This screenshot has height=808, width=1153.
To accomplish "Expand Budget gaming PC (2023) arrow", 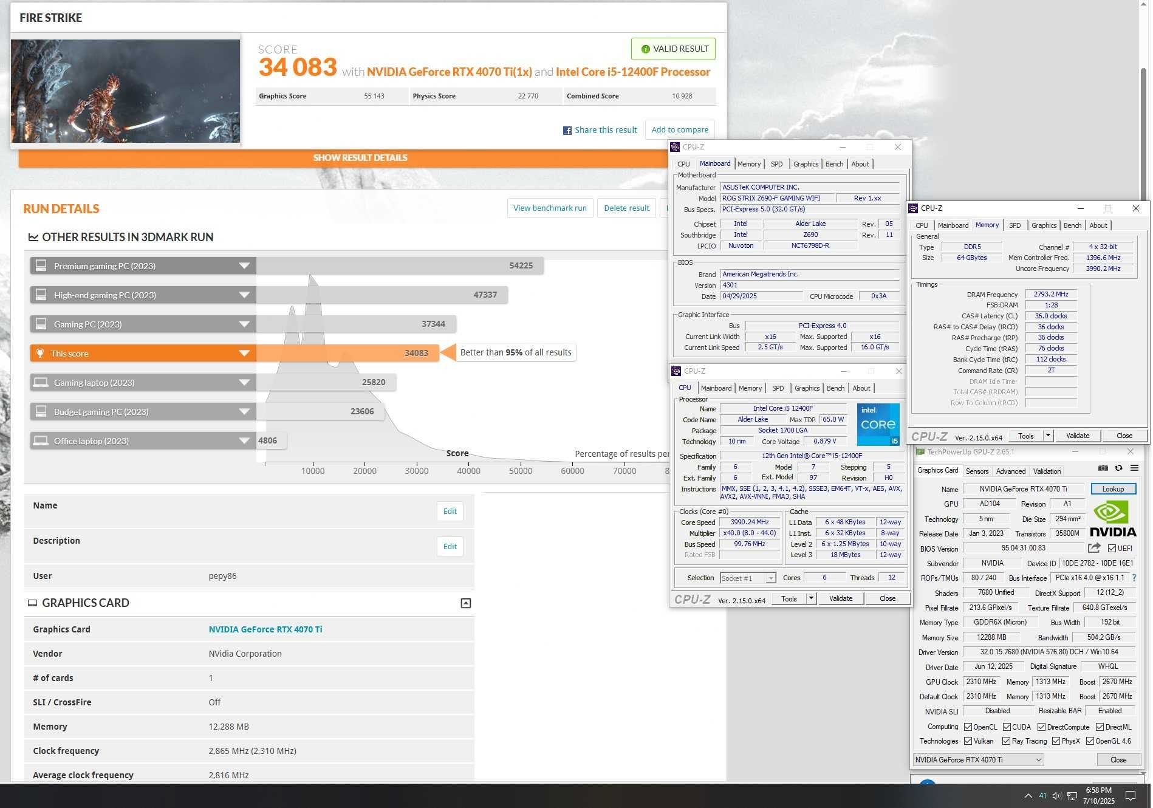I will click(244, 411).
